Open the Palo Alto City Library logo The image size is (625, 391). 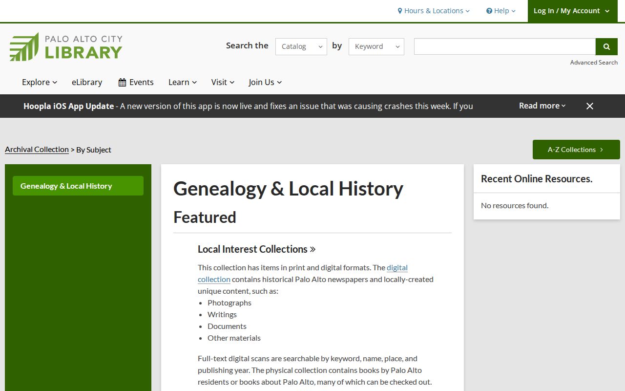coord(66,47)
